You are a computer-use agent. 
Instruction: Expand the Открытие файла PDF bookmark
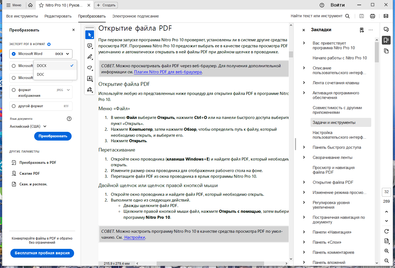[x=304, y=182]
